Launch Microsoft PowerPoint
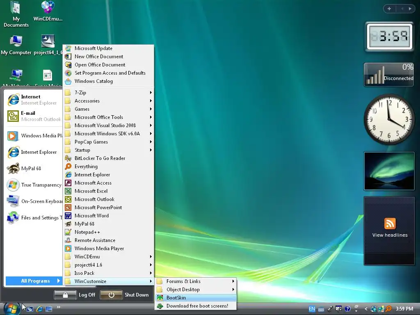Image resolution: width=420 pixels, height=315 pixels. click(109, 208)
